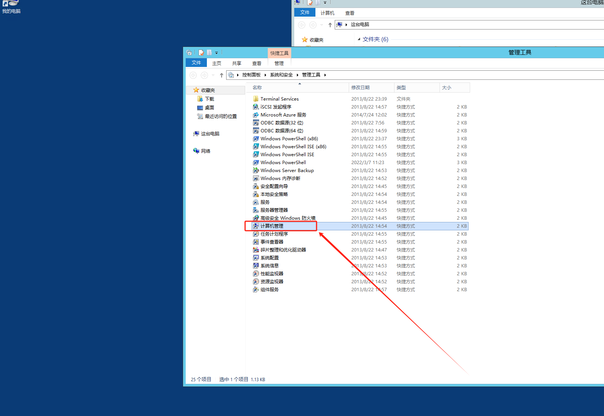Screen dimensions: 604x416
Task: Switch to the 查看 tab in 管理工具 window
Action: coord(257,63)
